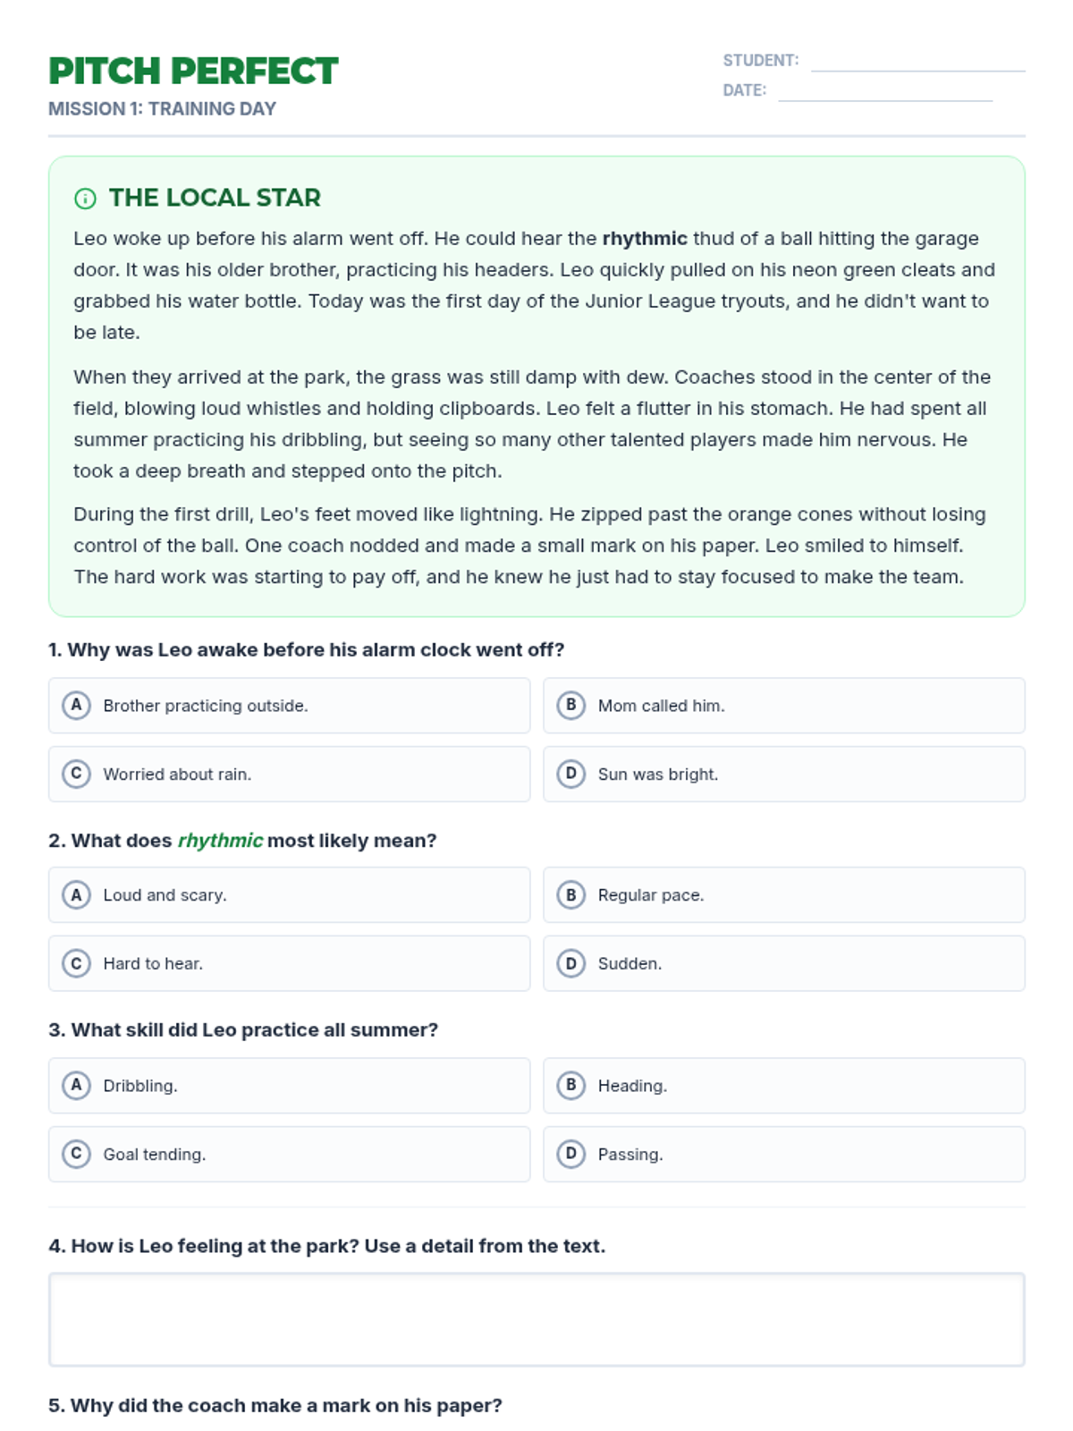1073x1431 pixels.
Task: Choose 'Mom called him.' option
Action: point(784,706)
